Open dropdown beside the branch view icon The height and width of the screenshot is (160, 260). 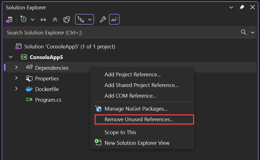click(90, 20)
